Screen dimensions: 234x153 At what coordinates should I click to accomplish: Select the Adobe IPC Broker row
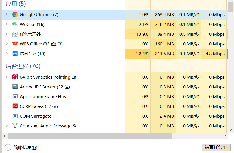click(x=45, y=87)
